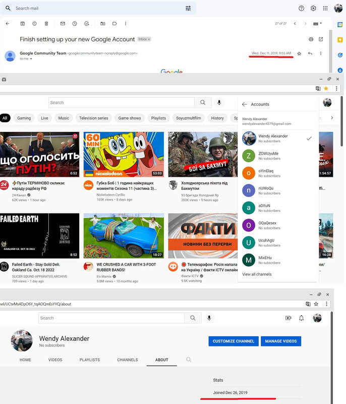Click MANAGE VIDEOS button
346x404 pixels.
pos(281,341)
